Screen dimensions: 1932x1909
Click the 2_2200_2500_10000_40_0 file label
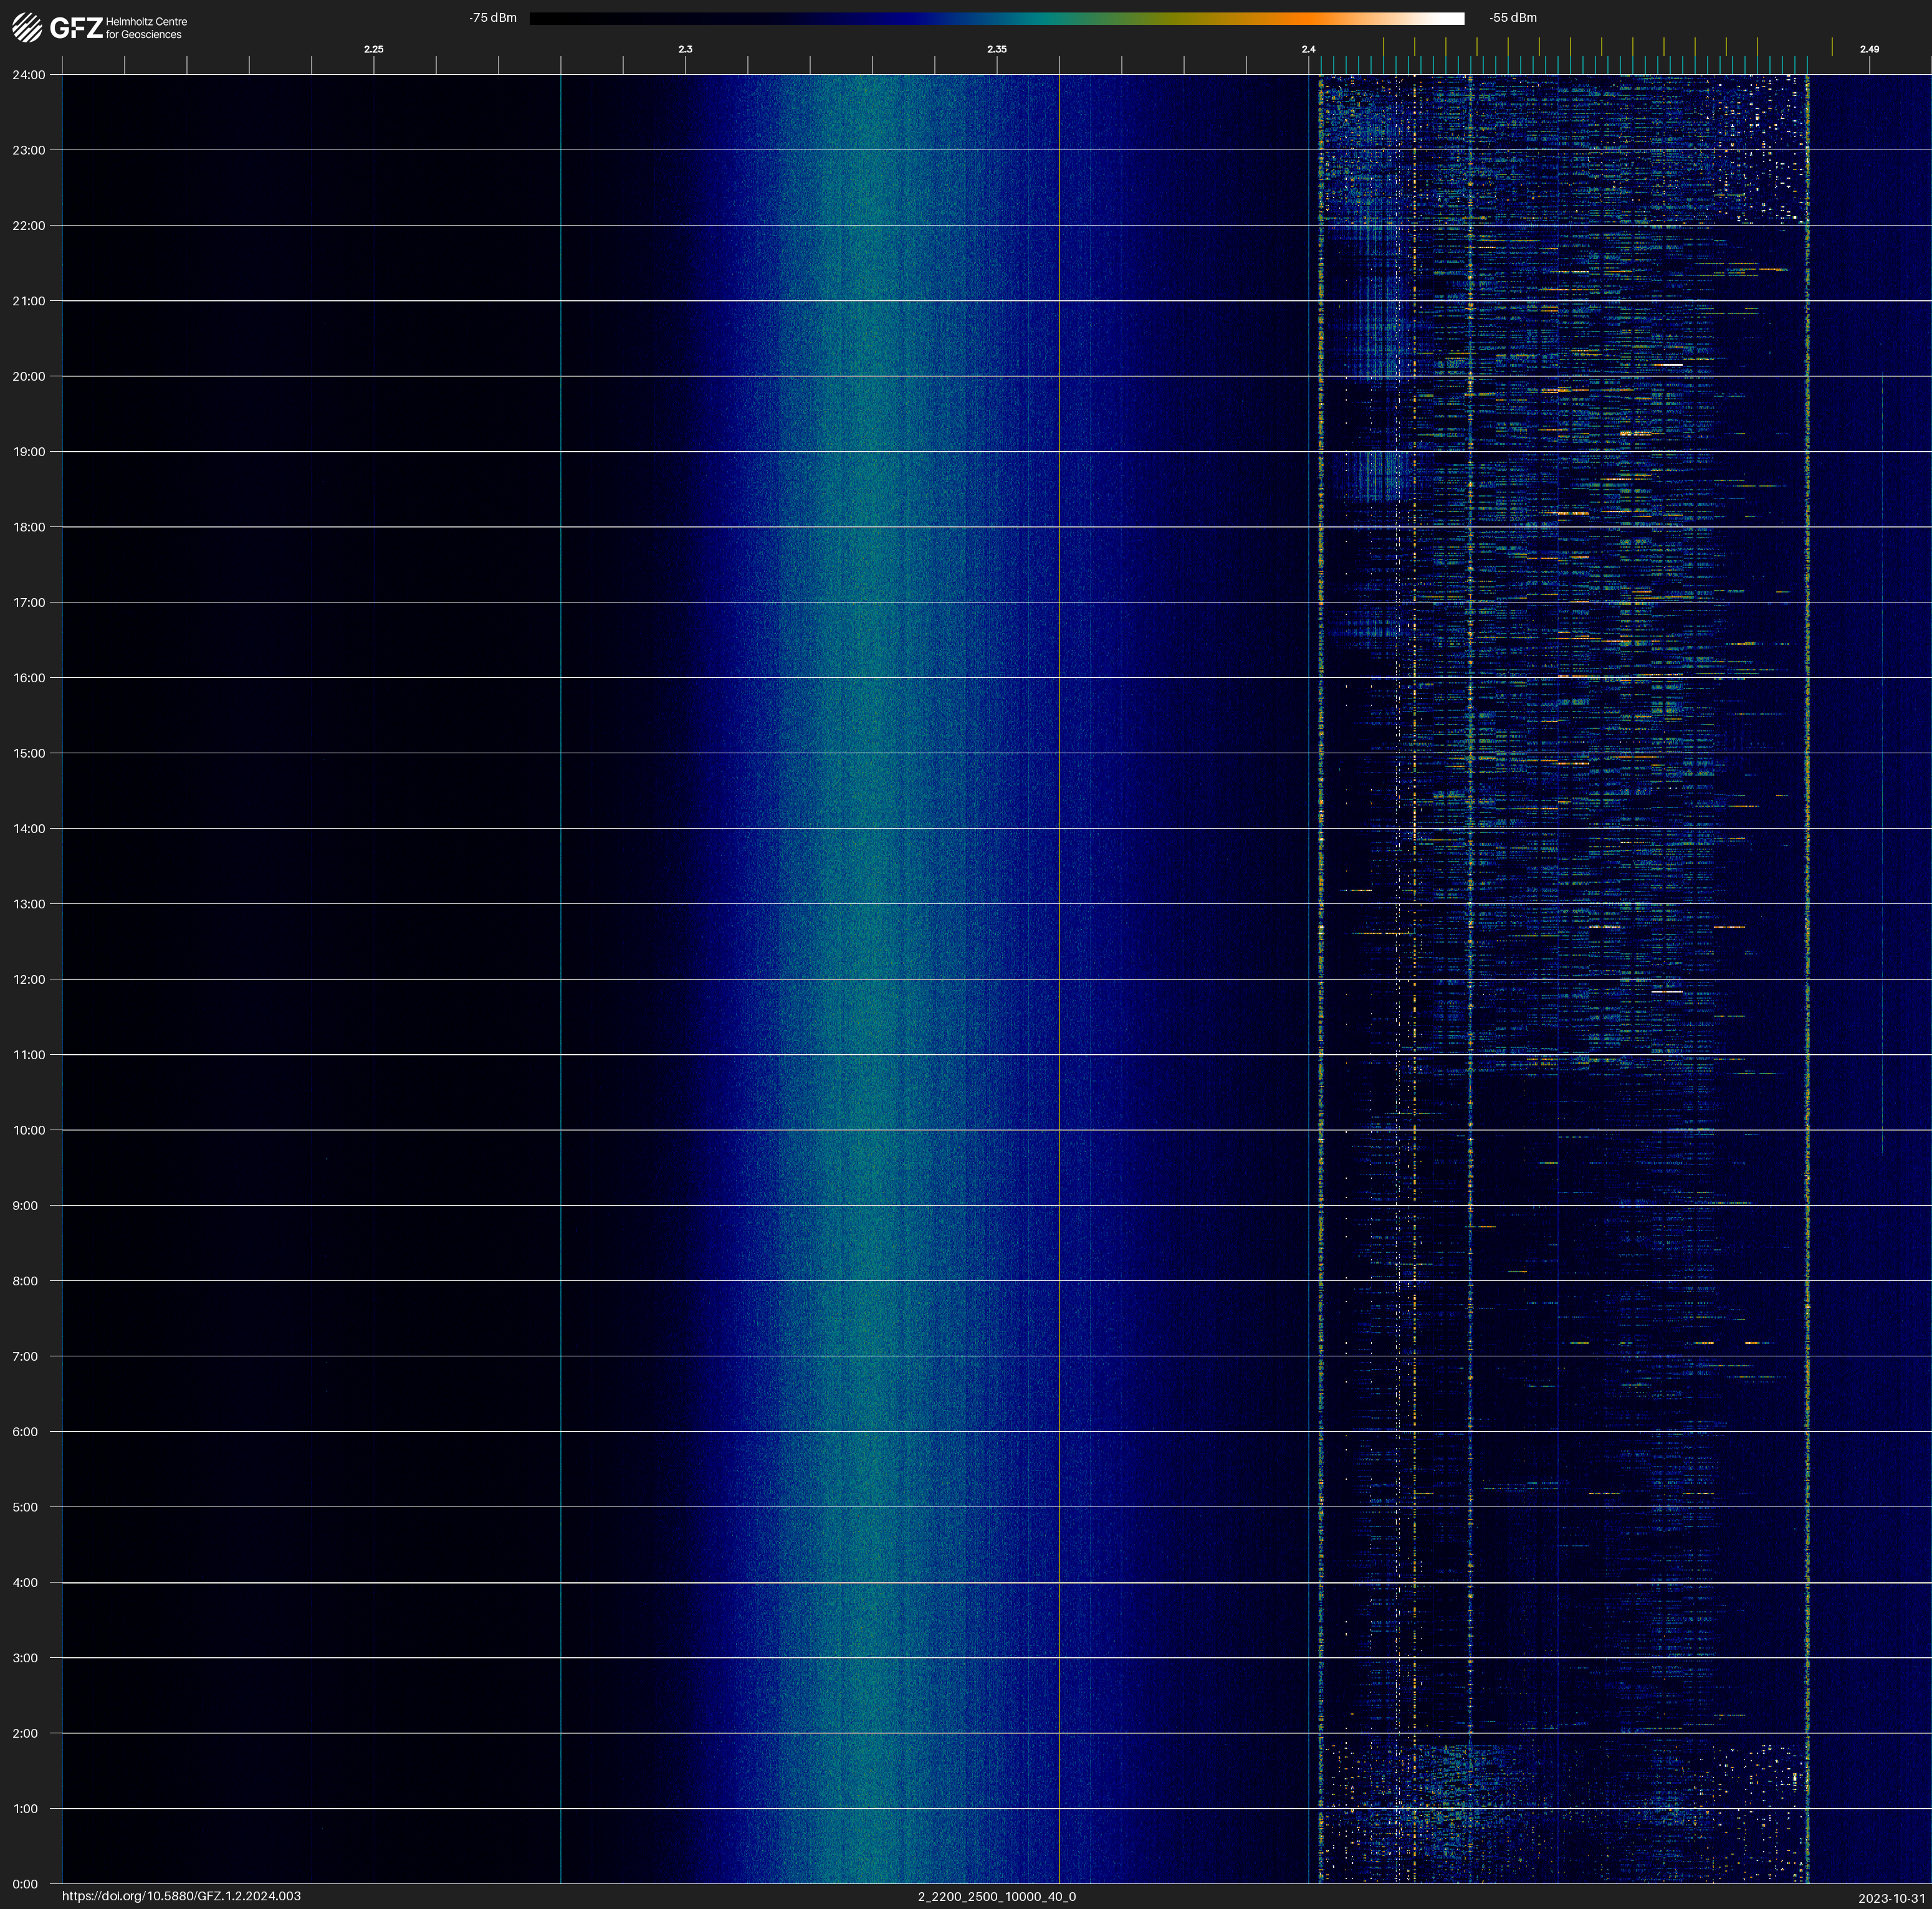point(996,1896)
